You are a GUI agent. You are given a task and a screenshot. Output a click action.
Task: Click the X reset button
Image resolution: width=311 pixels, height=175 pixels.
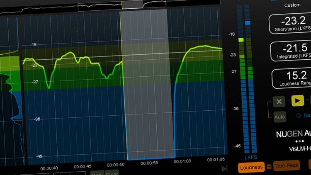tap(279, 101)
